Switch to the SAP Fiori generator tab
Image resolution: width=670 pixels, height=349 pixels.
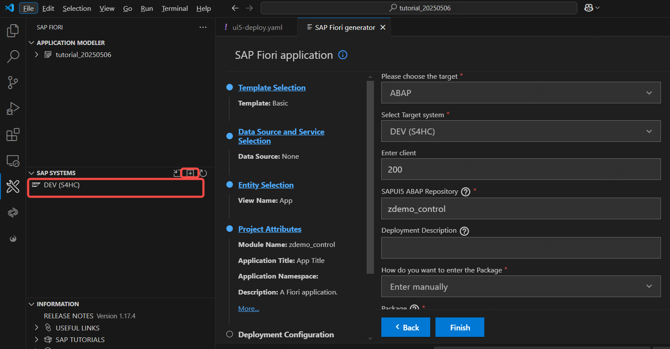click(345, 27)
